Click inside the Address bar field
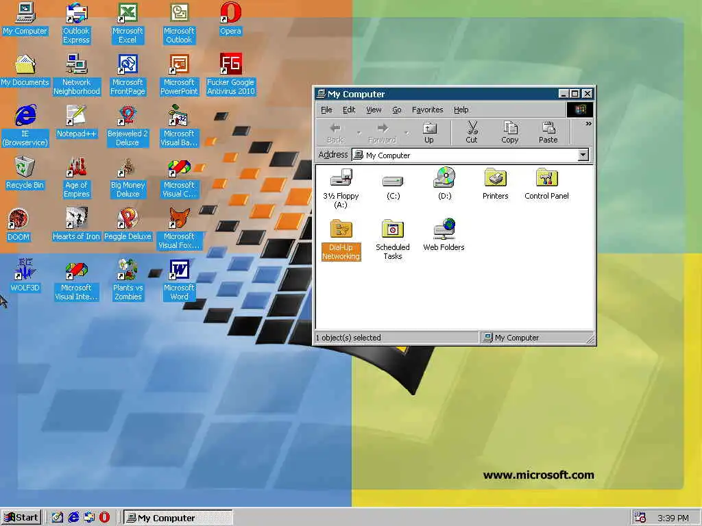 [x=465, y=155]
